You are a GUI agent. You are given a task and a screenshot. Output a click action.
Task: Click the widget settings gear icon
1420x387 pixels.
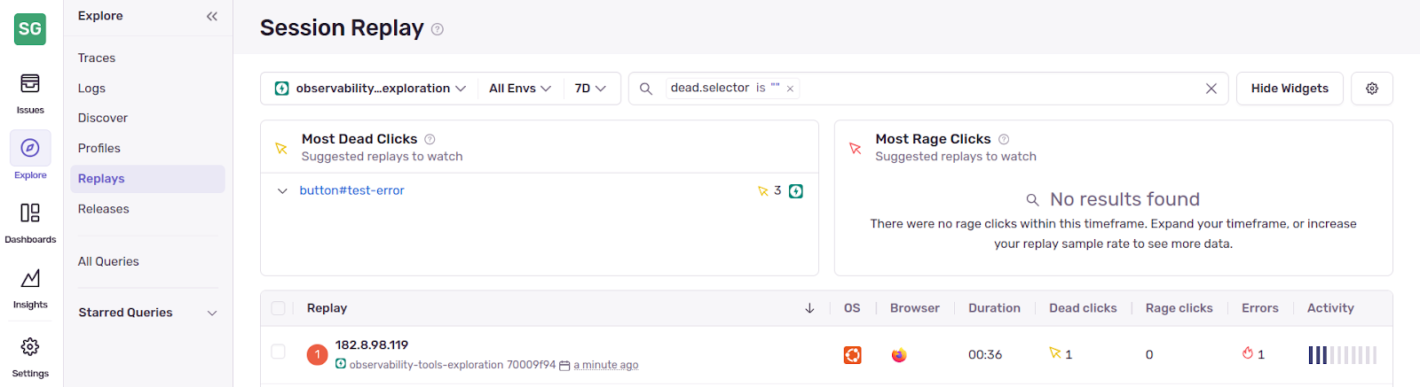click(1371, 89)
